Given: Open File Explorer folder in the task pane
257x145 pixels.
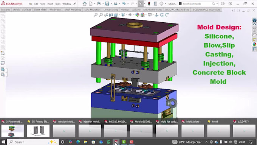Looking at the screenshot, I should [x=254, y=35].
